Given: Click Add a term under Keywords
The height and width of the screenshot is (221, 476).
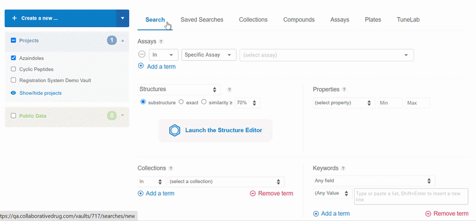Looking at the screenshot, I should coord(336,214).
